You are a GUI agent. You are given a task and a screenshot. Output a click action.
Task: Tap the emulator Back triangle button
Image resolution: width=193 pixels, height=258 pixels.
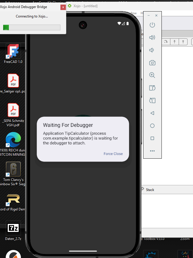152,113
